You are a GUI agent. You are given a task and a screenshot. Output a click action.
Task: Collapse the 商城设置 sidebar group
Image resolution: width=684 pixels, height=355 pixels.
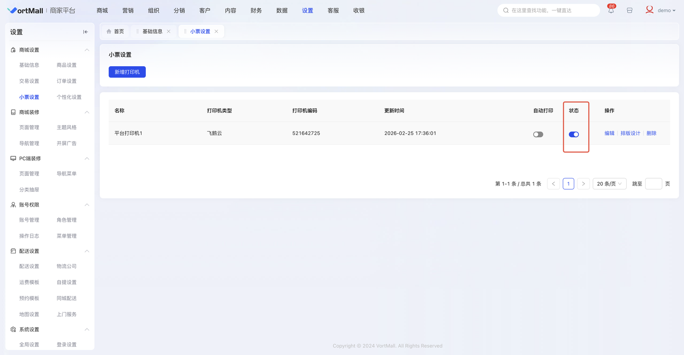coord(87,50)
